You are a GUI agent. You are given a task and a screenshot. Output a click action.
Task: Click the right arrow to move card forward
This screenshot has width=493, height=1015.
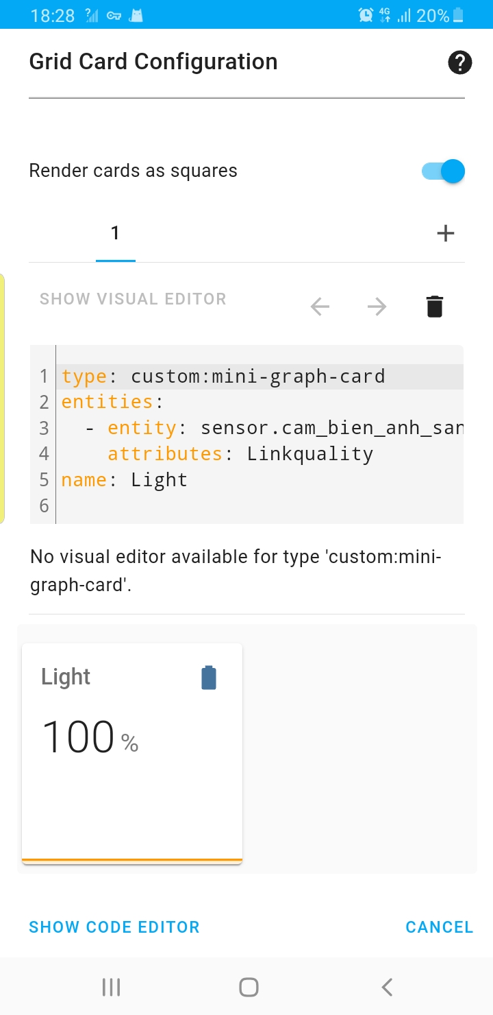376,306
